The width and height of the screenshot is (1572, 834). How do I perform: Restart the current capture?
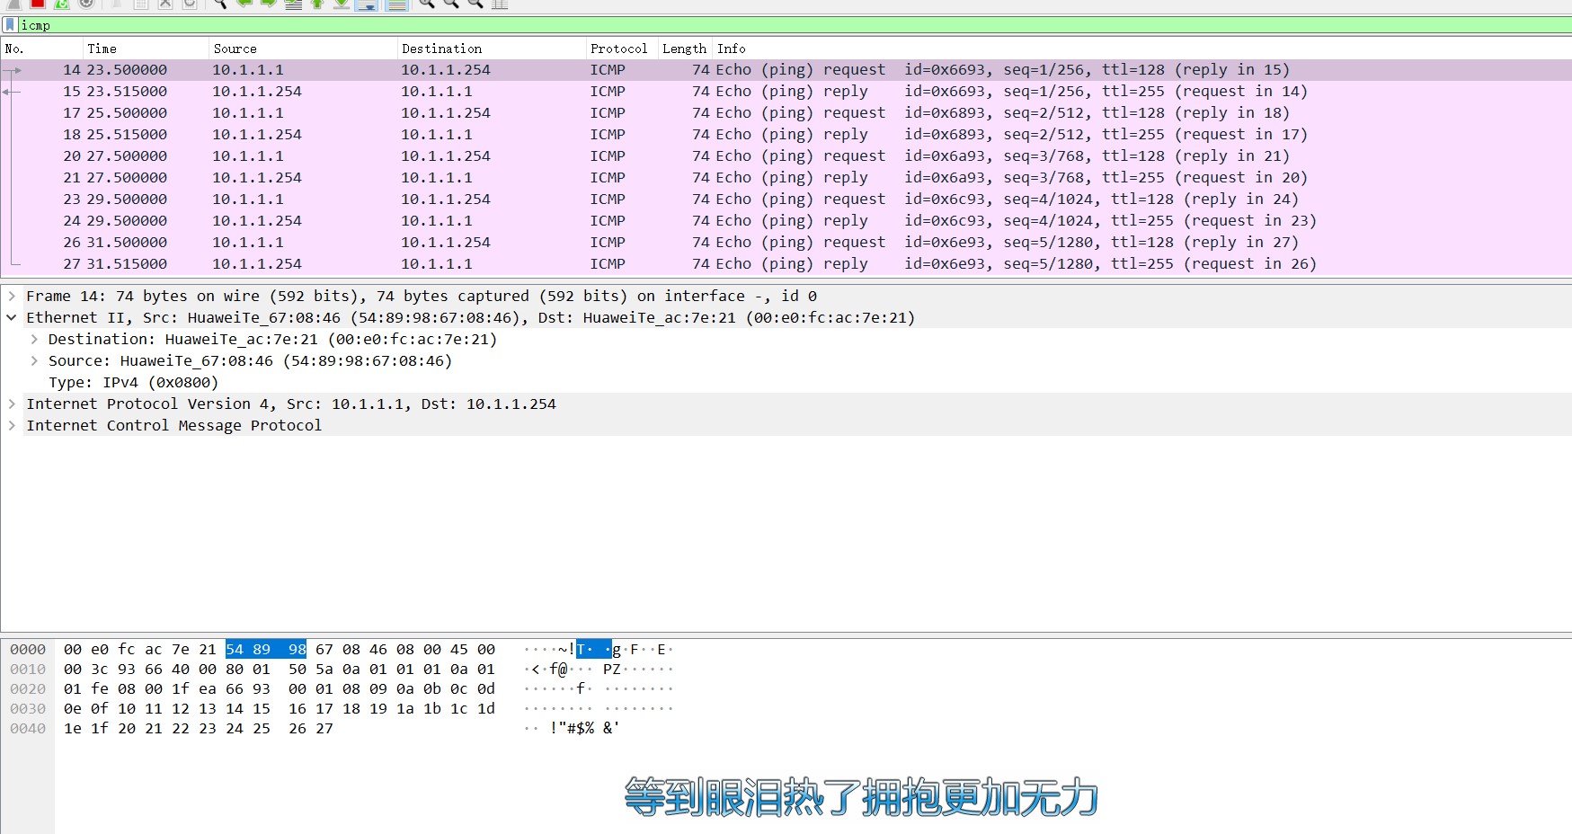pyautogui.click(x=62, y=4)
